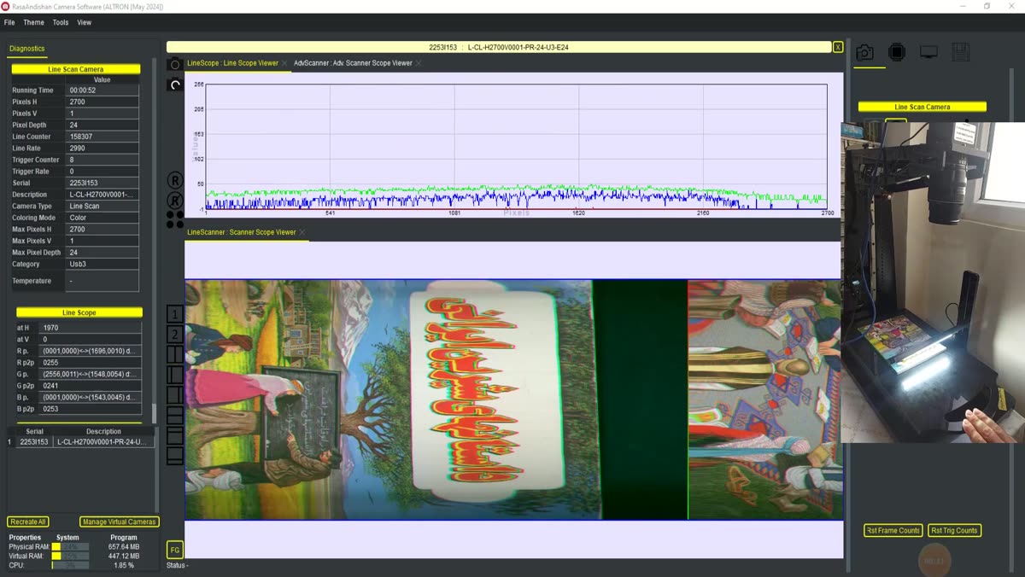Click Rst Trig Counts button
This screenshot has height=577, width=1025.
click(954, 530)
